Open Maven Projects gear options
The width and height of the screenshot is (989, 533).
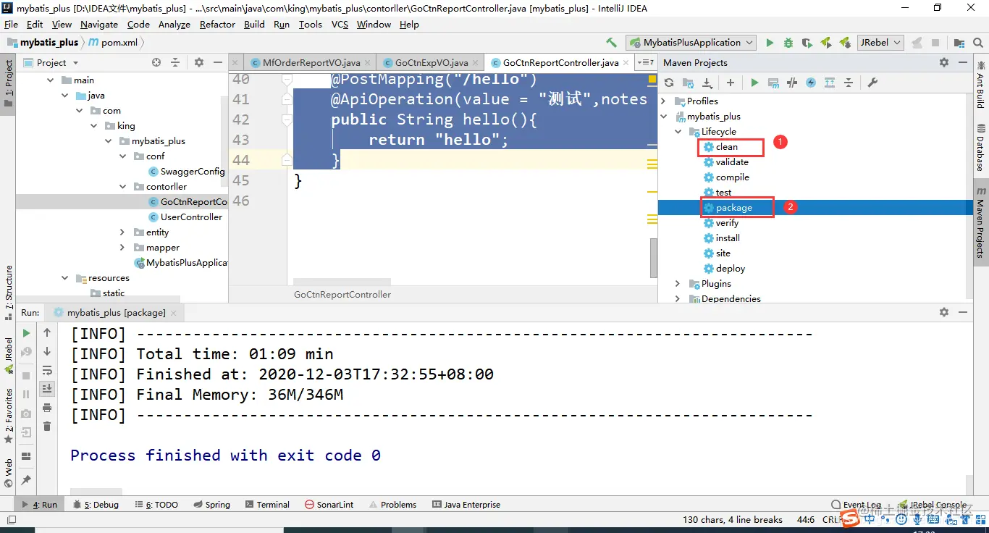(x=944, y=63)
